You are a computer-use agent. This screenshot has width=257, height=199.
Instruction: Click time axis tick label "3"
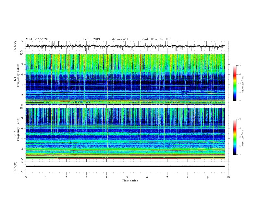(86, 177)
